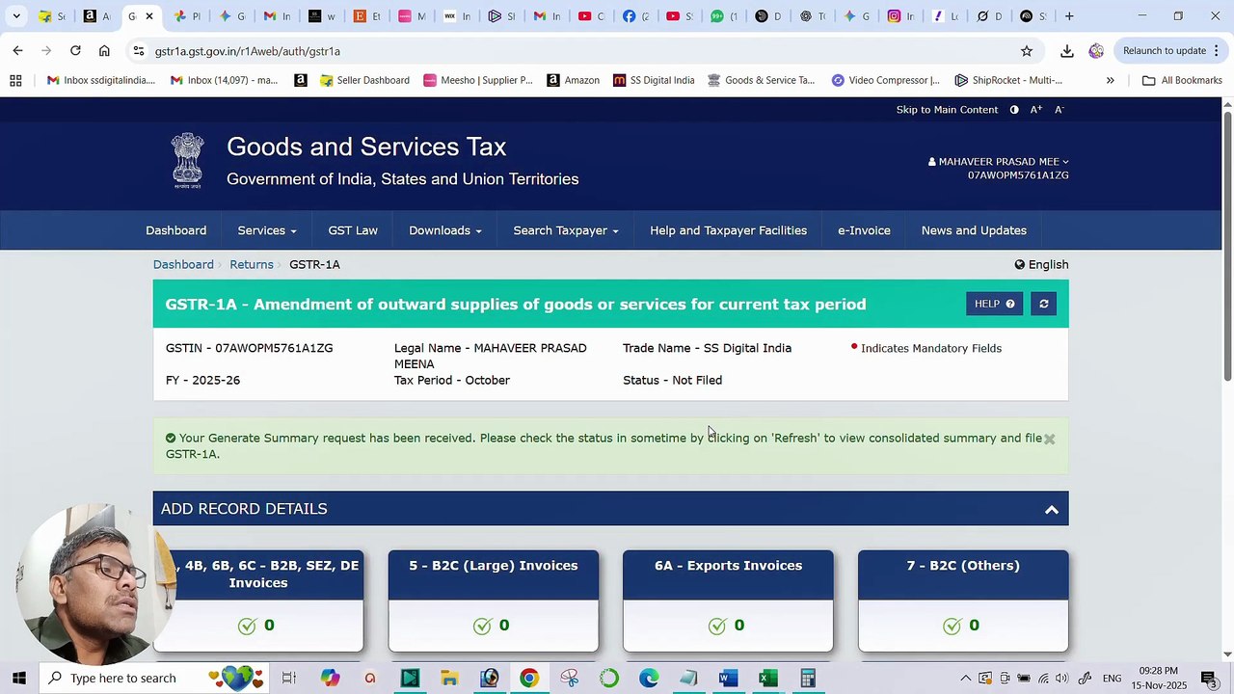Open the SS Digital India bookmark
This screenshot has height=694, width=1234.
(653, 80)
